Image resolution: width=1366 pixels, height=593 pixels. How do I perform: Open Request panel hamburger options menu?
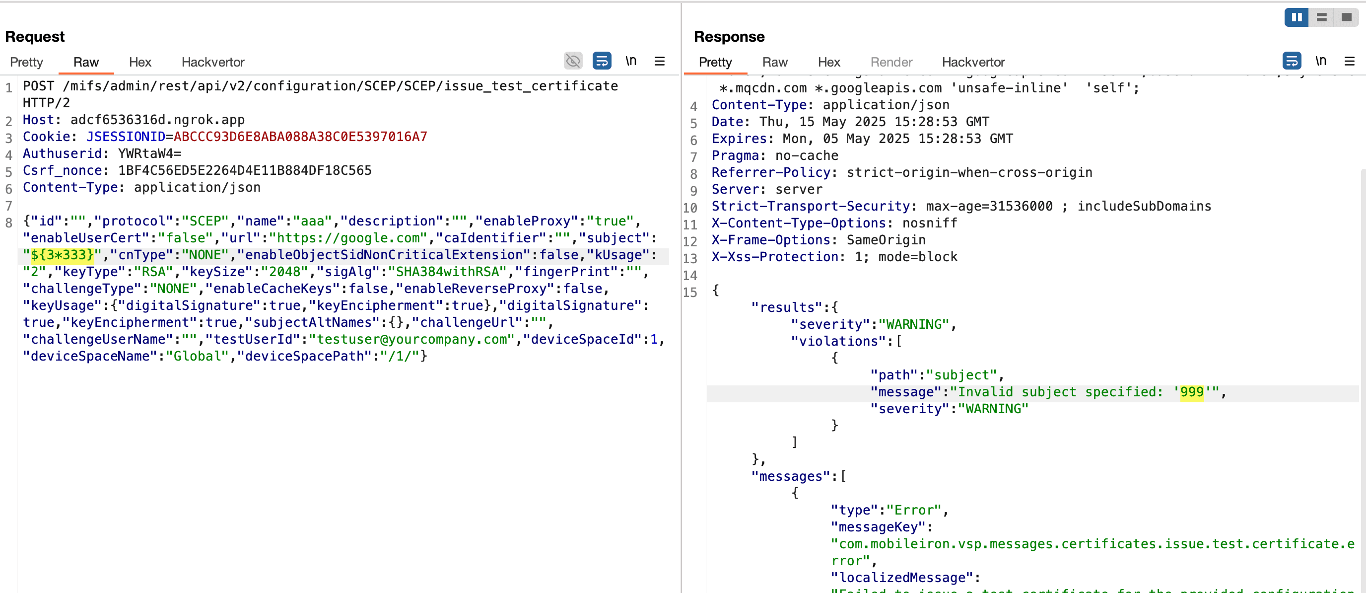click(659, 61)
